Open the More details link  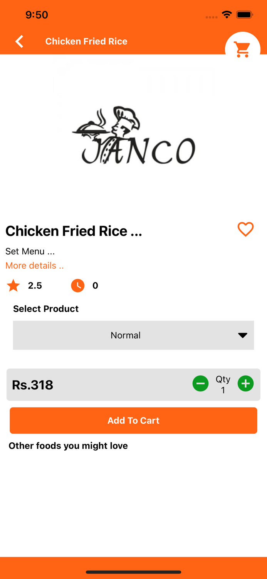[x=34, y=266]
